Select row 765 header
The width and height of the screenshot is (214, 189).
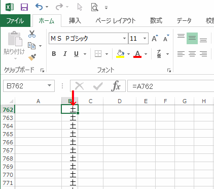8,134
